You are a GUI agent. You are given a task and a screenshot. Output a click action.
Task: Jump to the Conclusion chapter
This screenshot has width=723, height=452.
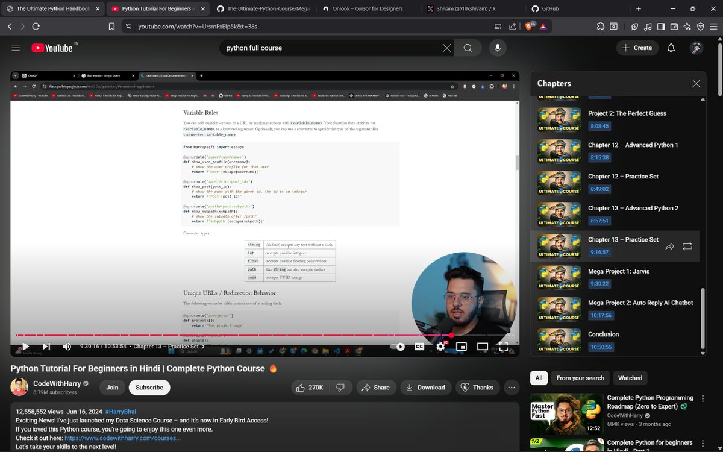click(x=615, y=341)
